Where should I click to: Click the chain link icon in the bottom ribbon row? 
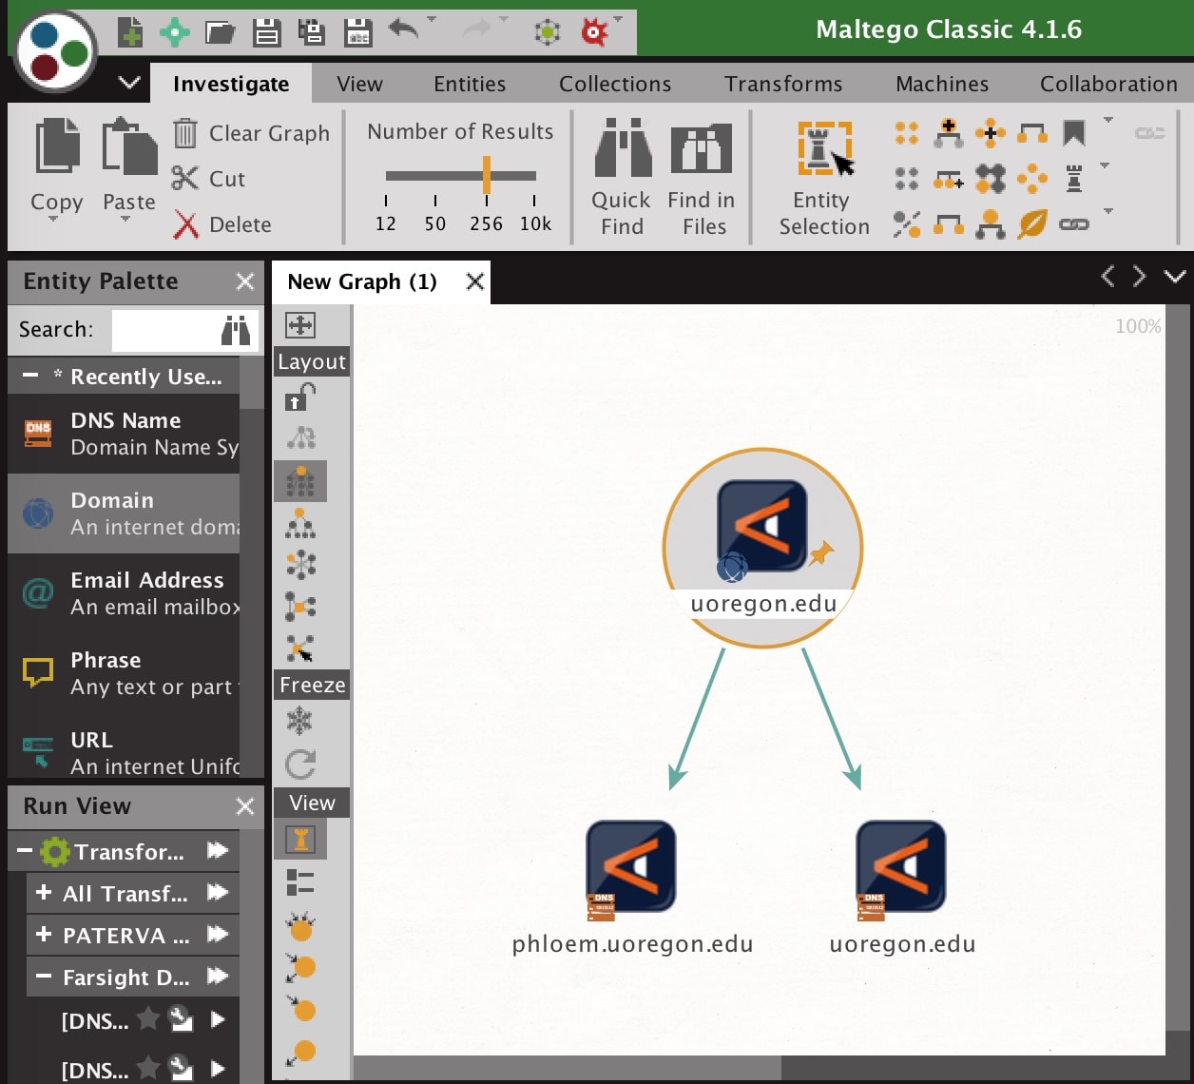pyautogui.click(x=1074, y=224)
